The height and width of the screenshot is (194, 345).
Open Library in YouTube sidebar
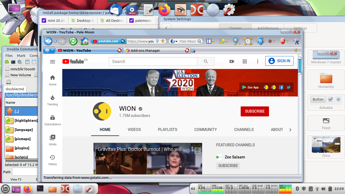pyautogui.click(x=53, y=140)
